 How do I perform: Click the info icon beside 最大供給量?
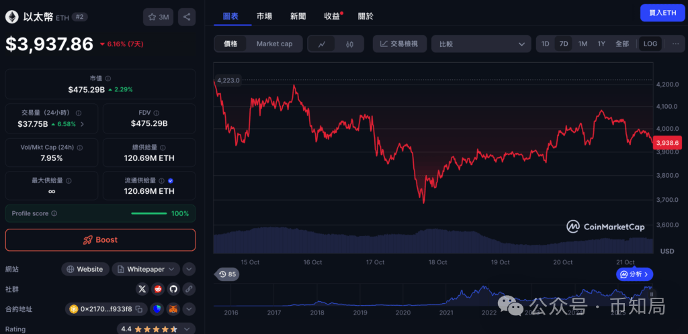(69, 180)
